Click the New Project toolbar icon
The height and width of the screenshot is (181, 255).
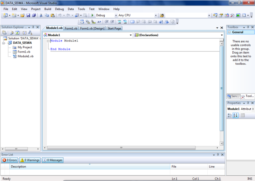tap(5, 15)
